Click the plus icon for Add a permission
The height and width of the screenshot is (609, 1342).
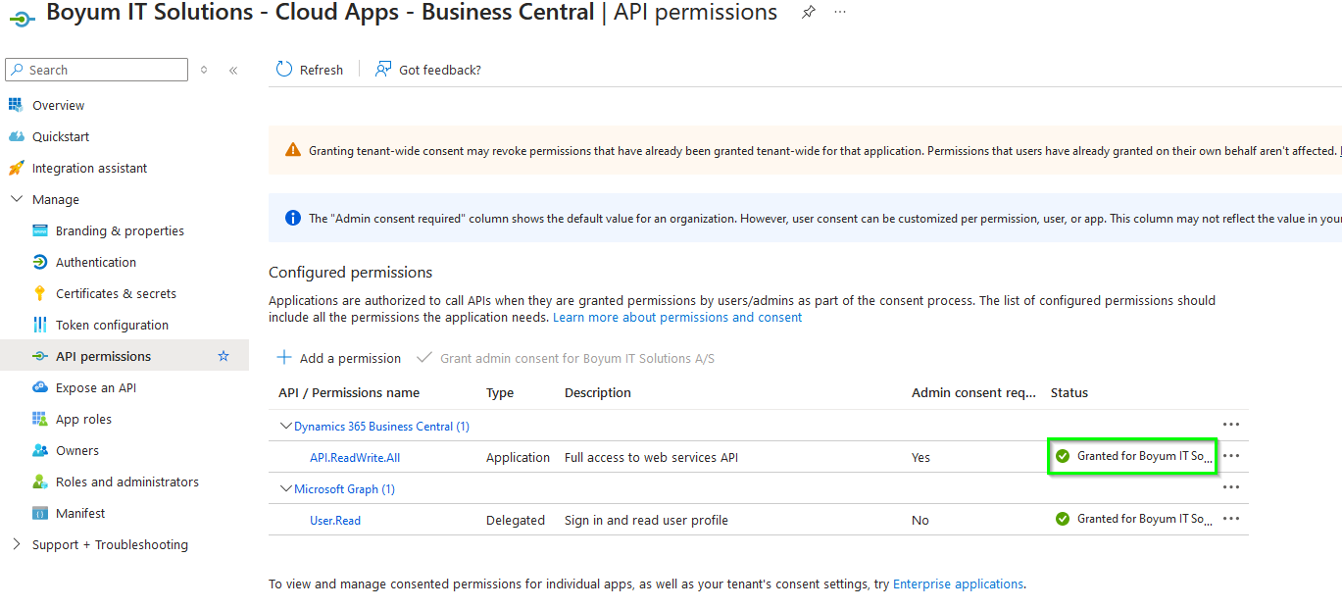pos(284,358)
